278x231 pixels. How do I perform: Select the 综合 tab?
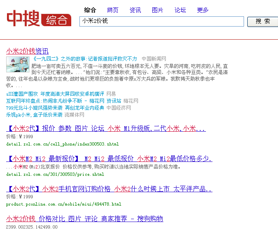(90, 10)
